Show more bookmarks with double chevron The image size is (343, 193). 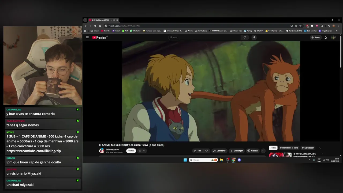tap(337, 31)
